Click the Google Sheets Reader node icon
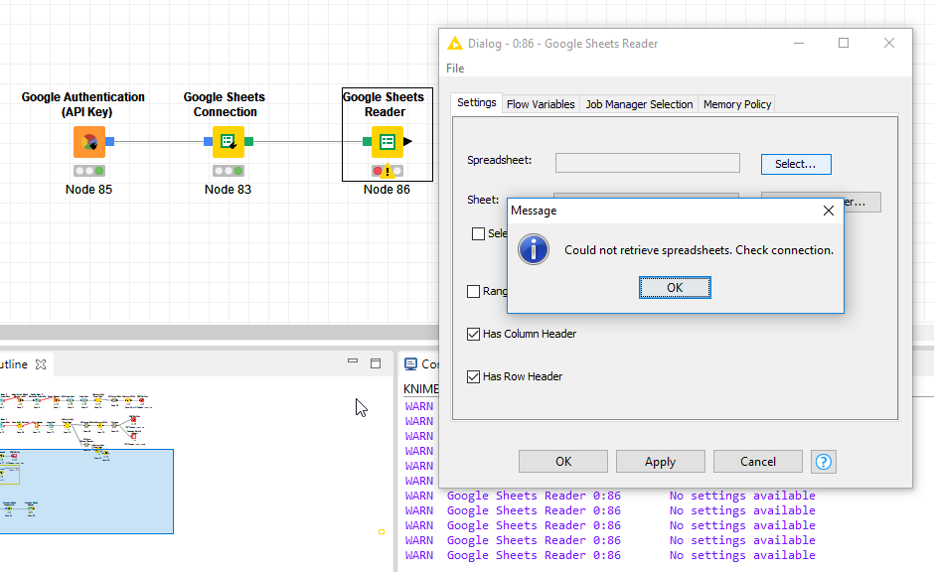Viewport: 934px width, 572px height. tap(388, 142)
